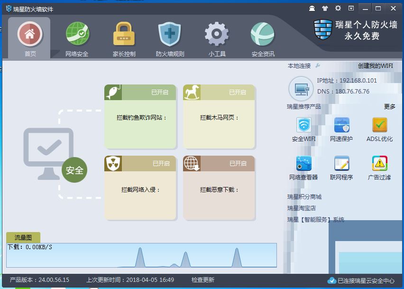The height and width of the screenshot is (289, 404).
Task: Open settings gear in title bar
Action: (338, 8)
